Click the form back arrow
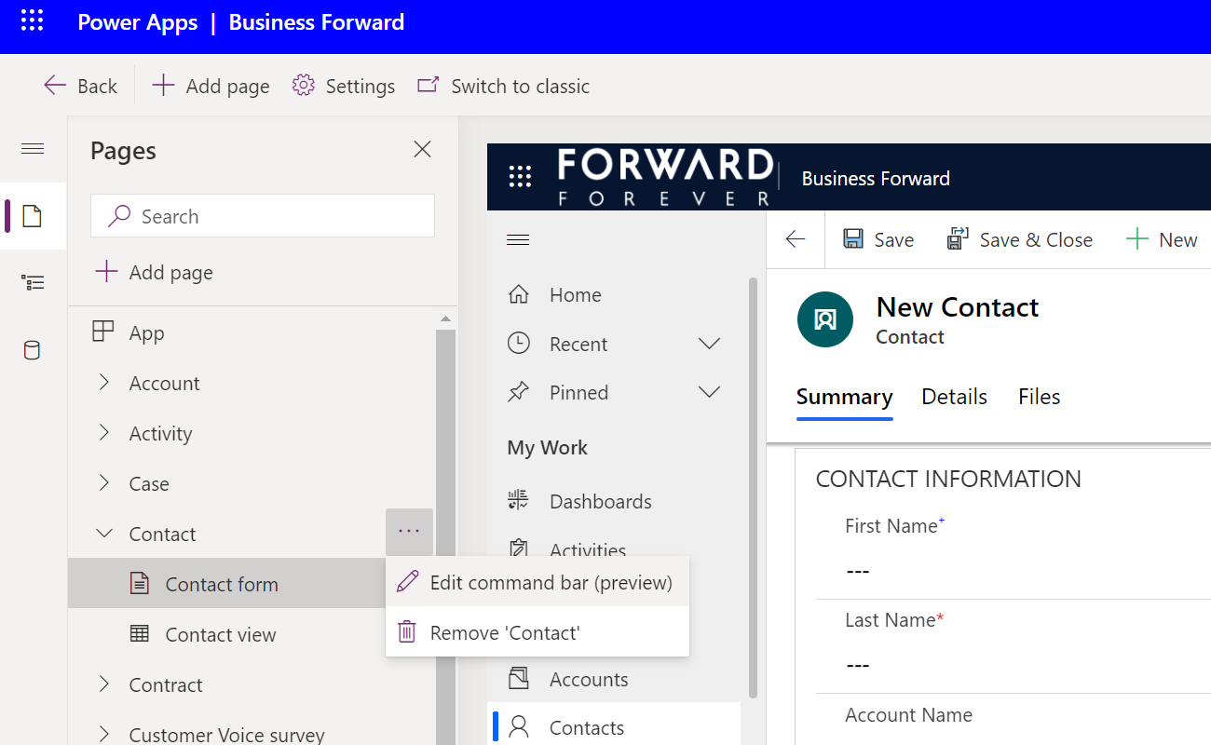Screen dimensions: 1211x745 [795, 239]
